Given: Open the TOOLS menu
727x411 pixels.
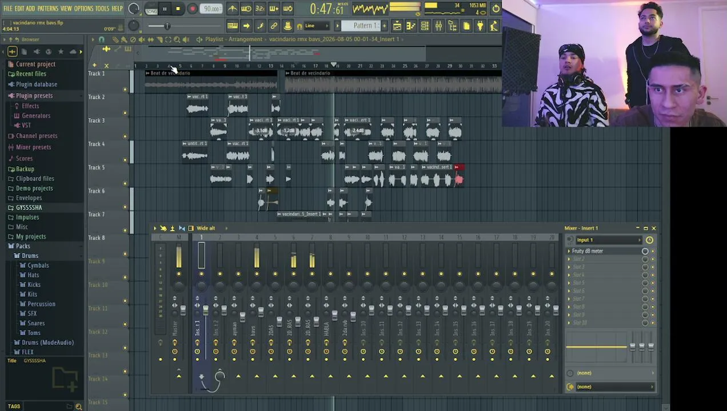Looking at the screenshot, I should 102,9.
